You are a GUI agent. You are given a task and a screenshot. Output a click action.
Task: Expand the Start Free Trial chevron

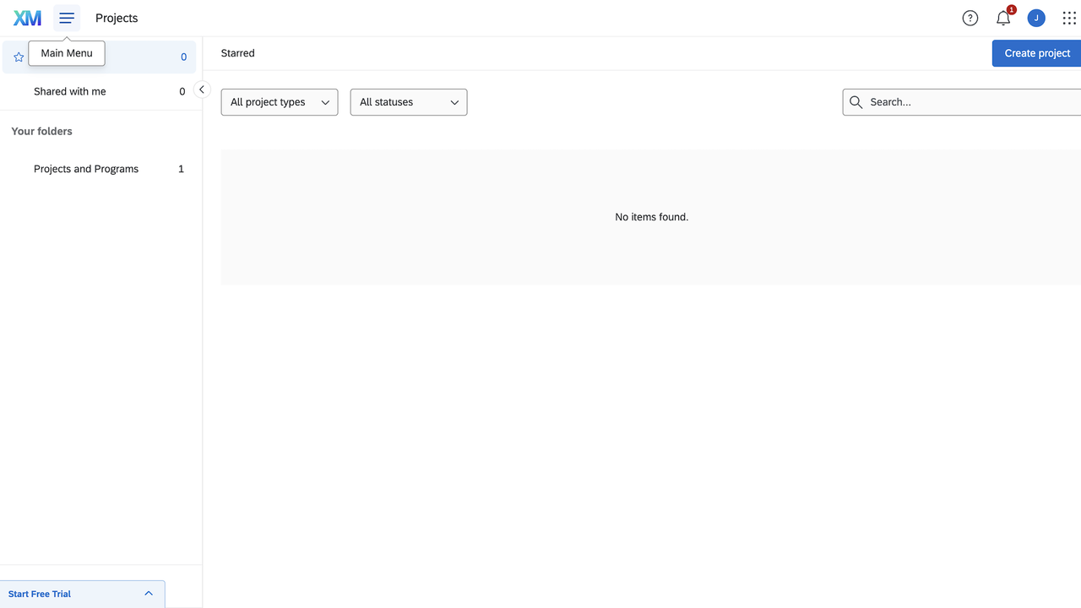click(149, 594)
